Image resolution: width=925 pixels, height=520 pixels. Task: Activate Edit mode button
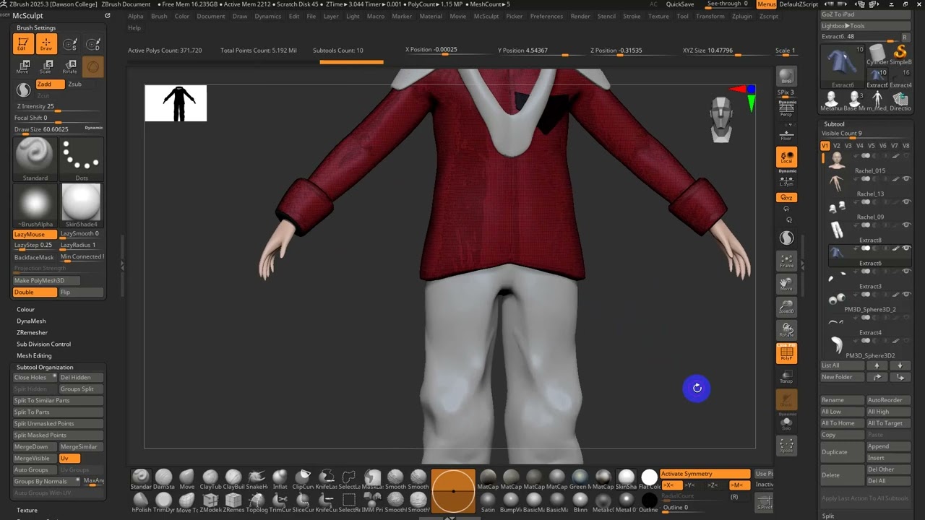(23, 44)
